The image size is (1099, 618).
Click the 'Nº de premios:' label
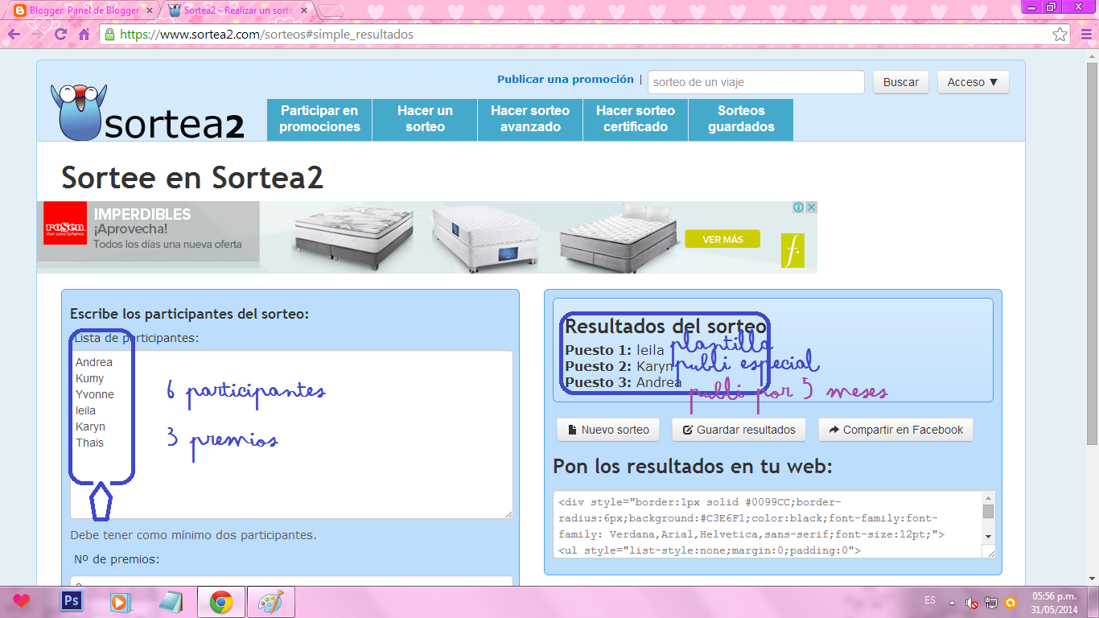[117, 558]
